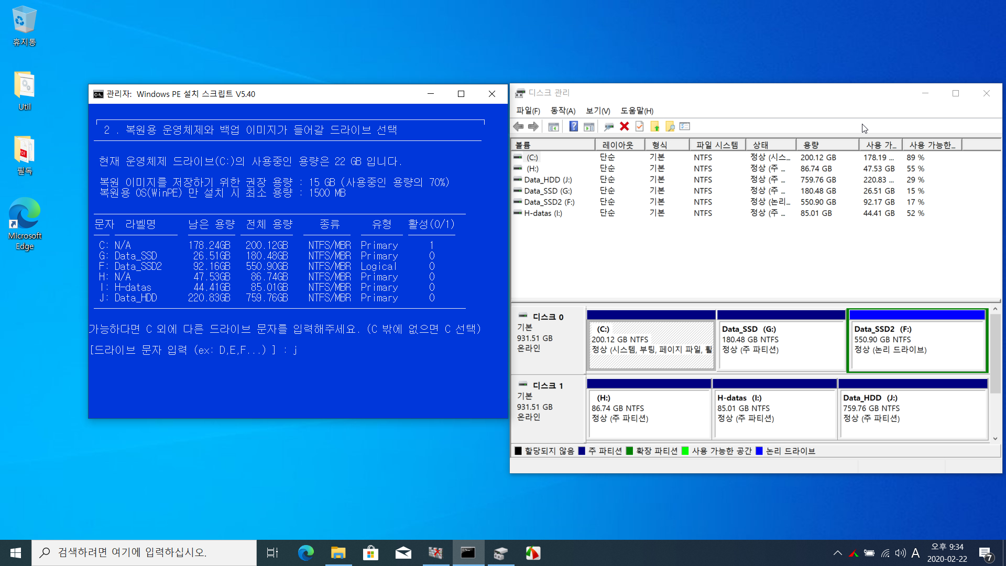
Task: Click the folder with green arrow icon
Action: pyautogui.click(x=654, y=126)
